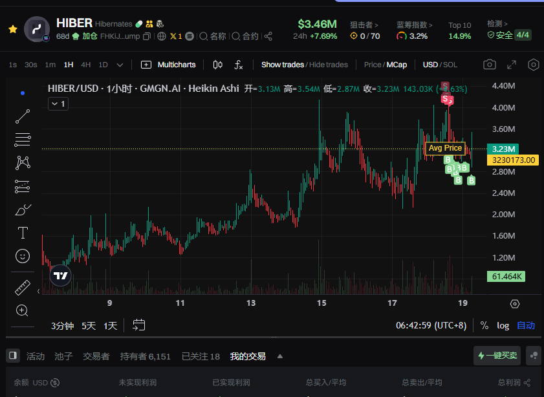Screen dimensions: 544x397
Task: Select the 1s timeframe
Action: [13, 65]
